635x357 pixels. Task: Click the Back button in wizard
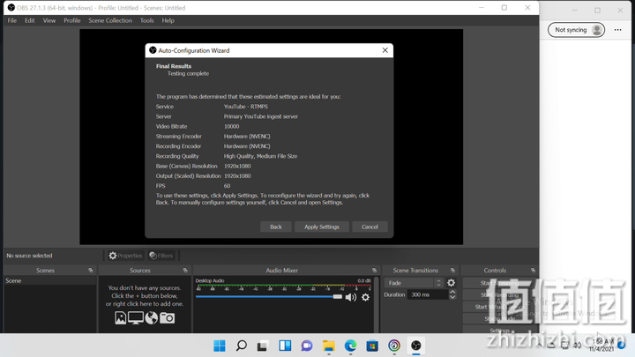276,227
